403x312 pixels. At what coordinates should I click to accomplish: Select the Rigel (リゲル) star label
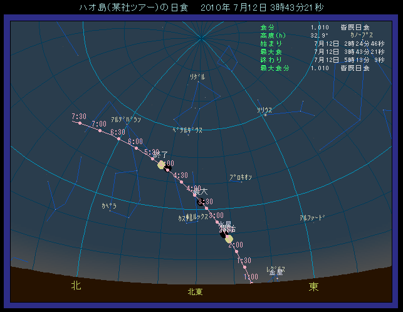(x=197, y=76)
